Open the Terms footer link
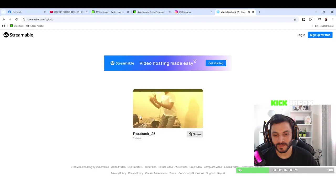Viewport: 336px width, 189px height. pyautogui.click(x=173, y=173)
